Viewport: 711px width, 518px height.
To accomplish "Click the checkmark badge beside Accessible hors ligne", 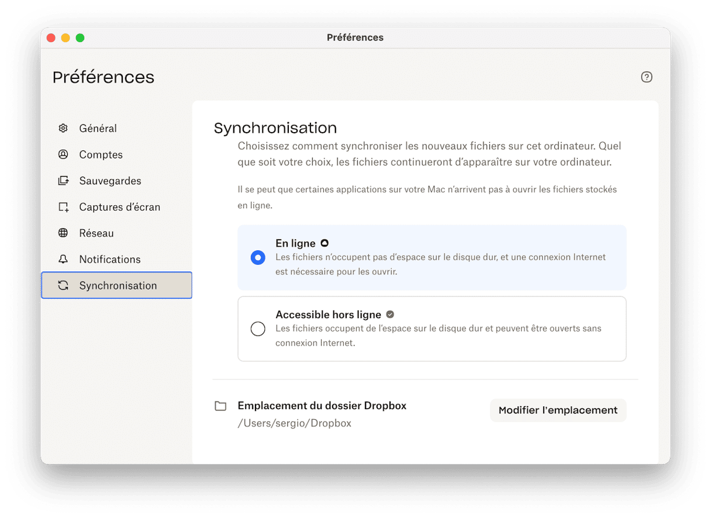I will 390,315.
